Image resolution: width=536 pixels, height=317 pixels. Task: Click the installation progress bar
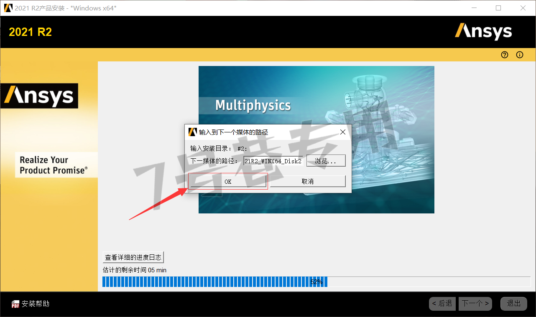(316, 282)
